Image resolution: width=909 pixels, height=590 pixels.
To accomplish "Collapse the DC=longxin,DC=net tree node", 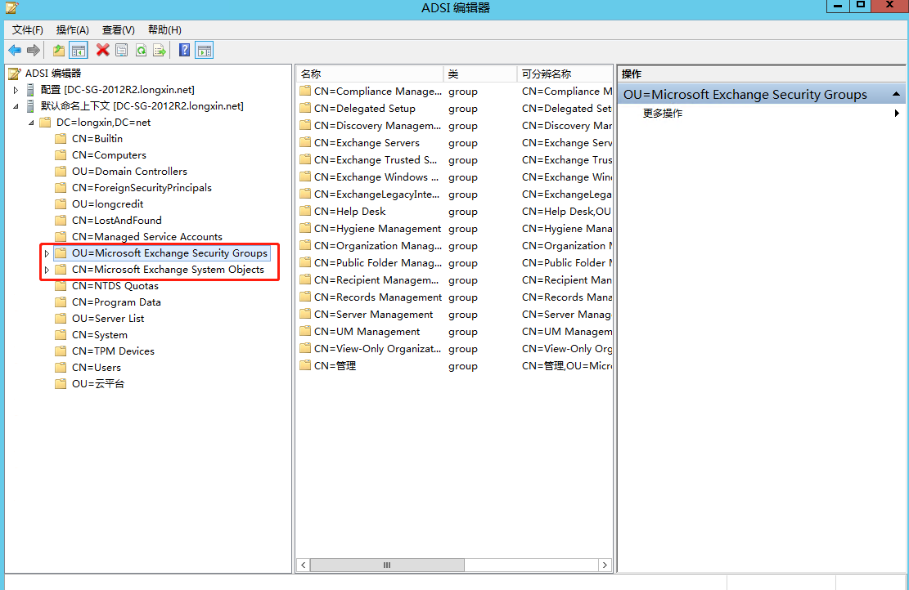I will (x=29, y=122).
